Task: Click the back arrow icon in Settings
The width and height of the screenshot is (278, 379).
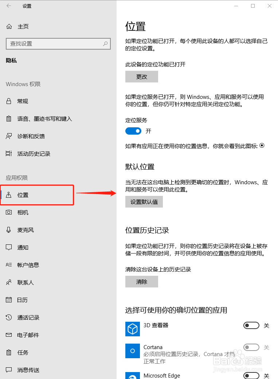Action: [9, 6]
